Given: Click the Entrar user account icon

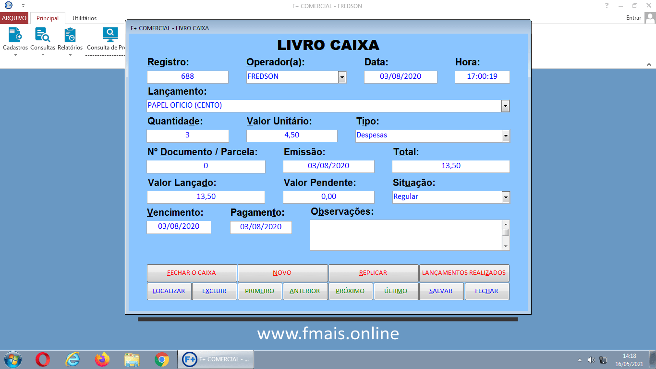Looking at the screenshot, I should point(651,17).
